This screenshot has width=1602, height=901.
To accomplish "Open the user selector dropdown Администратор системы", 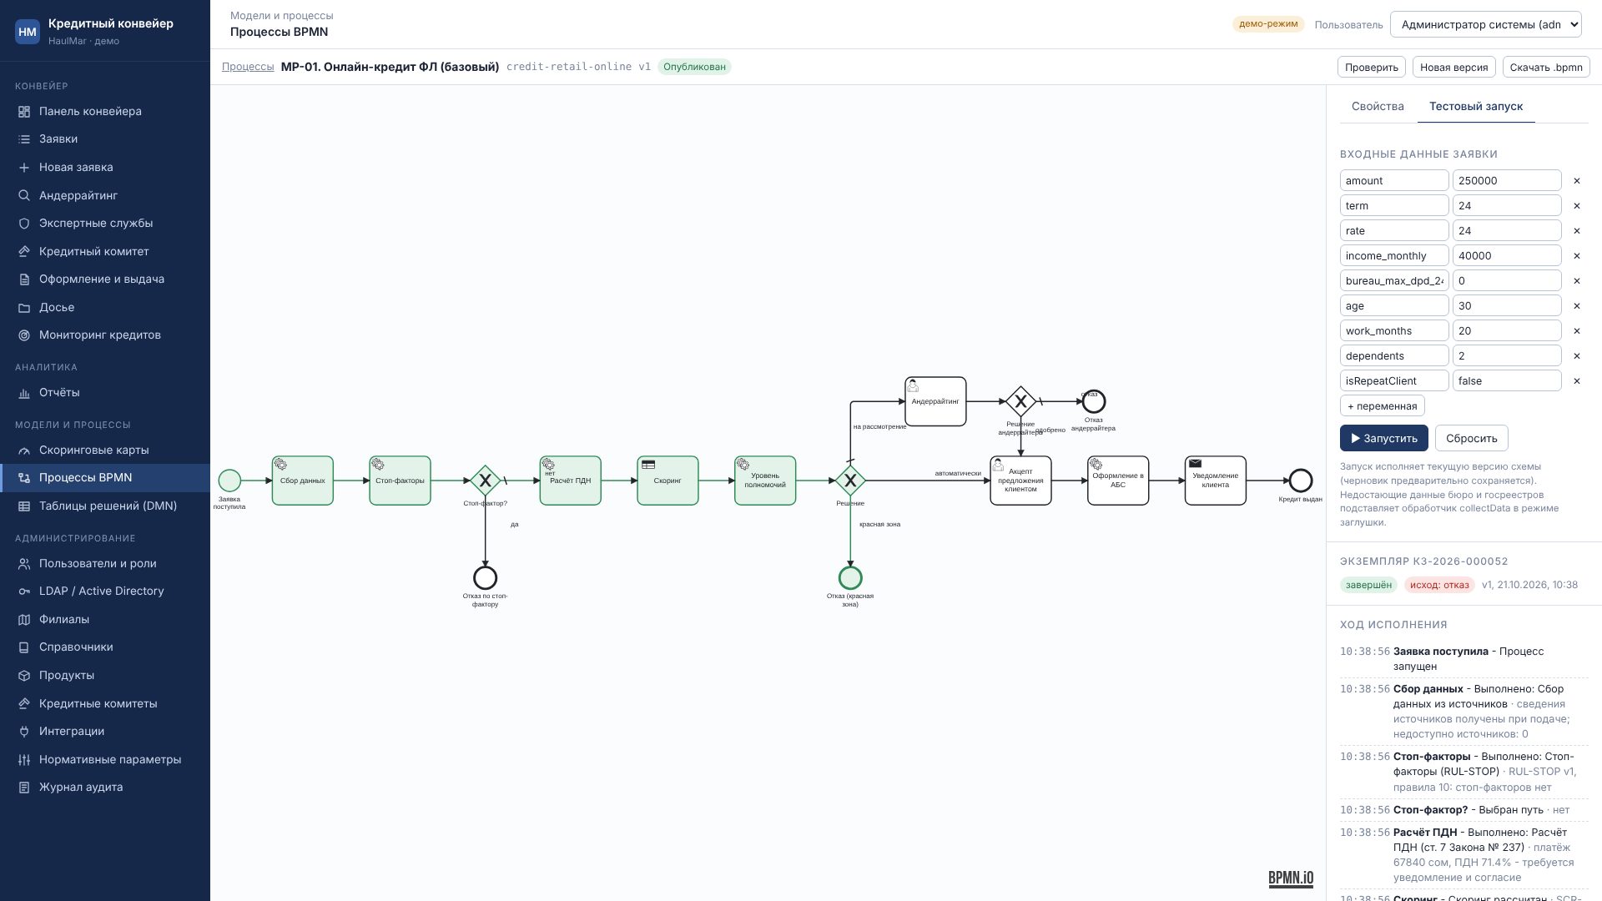I will (x=1485, y=24).
